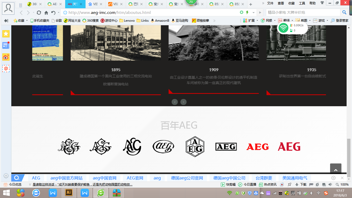This screenshot has height=198, width=352.
Task: Click the previous timeline slide arrow
Action: click(x=175, y=102)
